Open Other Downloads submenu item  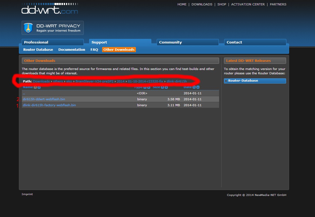[119, 50]
